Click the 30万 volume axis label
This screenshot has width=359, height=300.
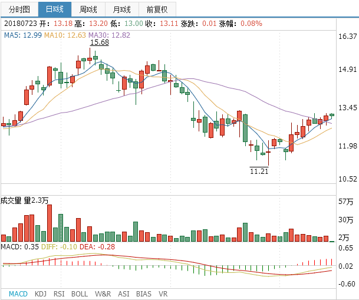345,220
